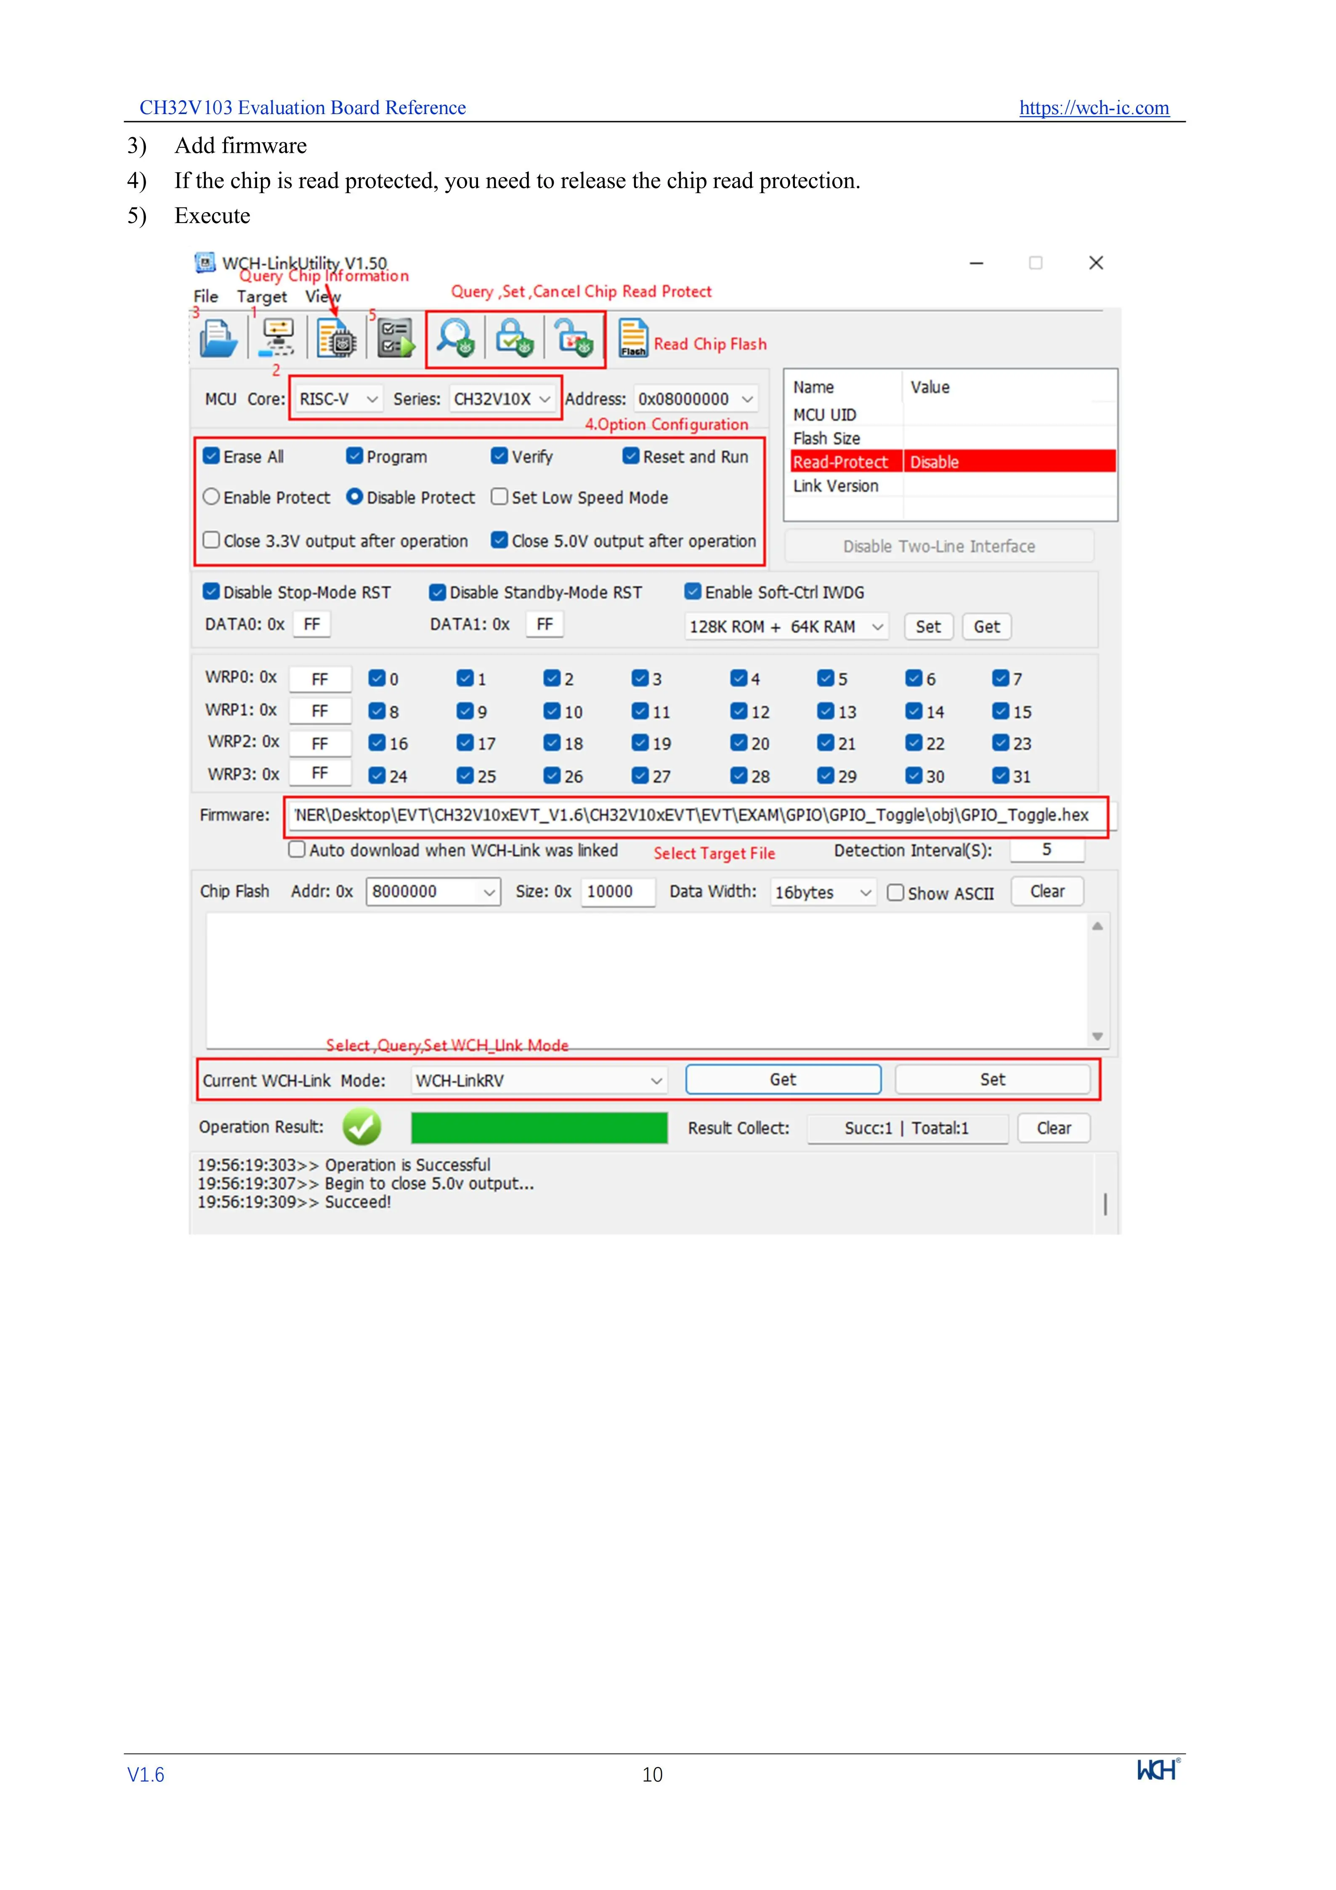1336x1890 pixels.
Task: Select the Disable Protect radio button
Action: [355, 497]
